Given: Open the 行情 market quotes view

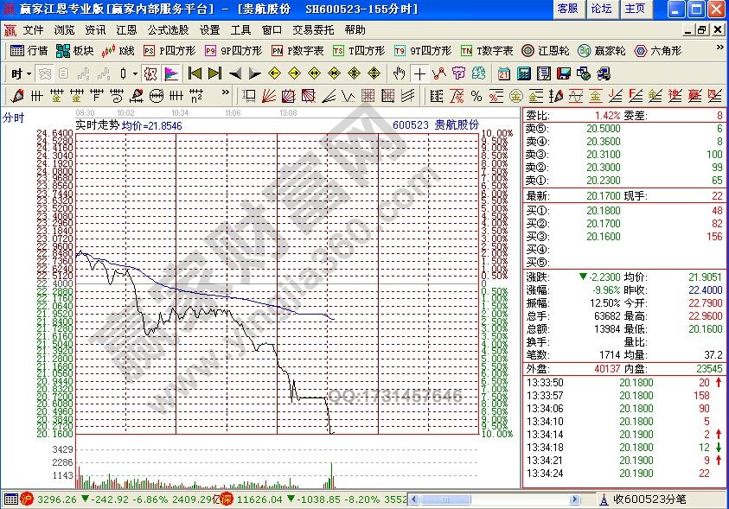Looking at the screenshot, I should [29, 51].
